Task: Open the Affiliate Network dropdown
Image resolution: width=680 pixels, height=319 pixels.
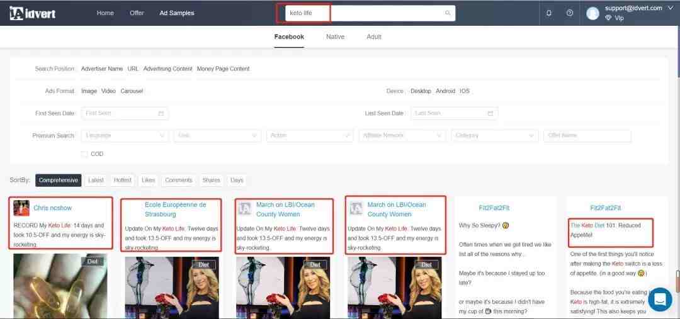Action: click(x=402, y=136)
